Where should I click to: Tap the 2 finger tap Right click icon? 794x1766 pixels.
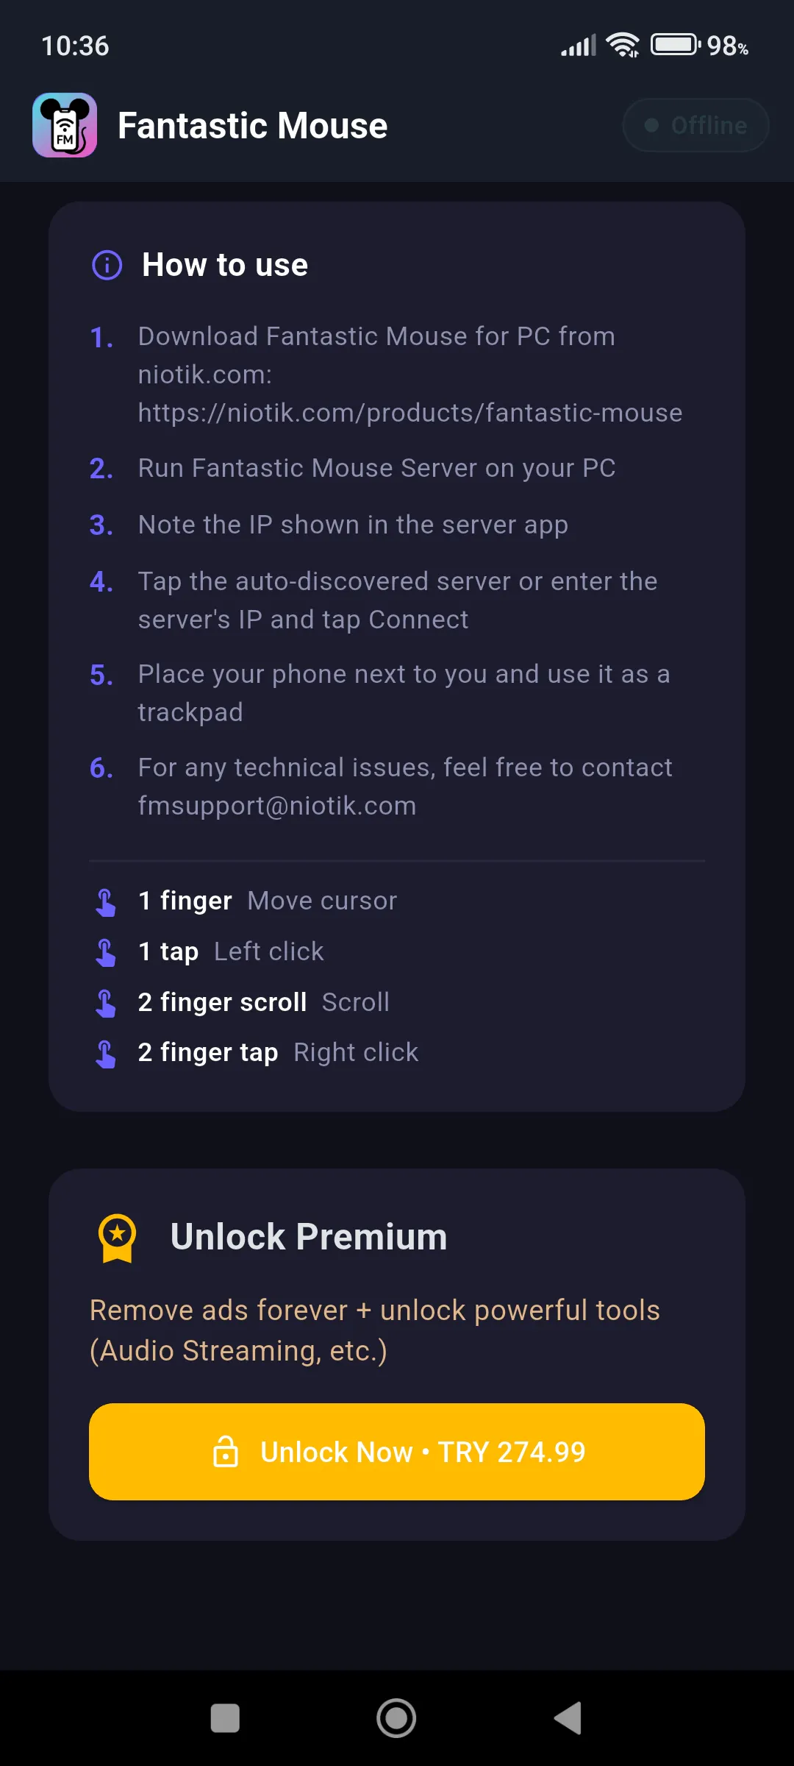click(106, 1053)
